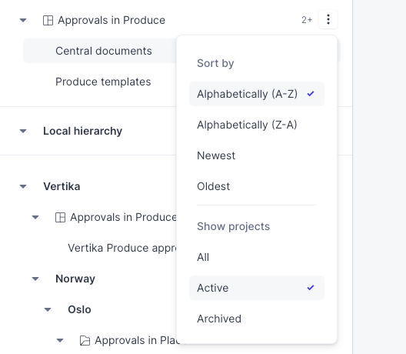Click the 2+ count badge

tap(307, 20)
